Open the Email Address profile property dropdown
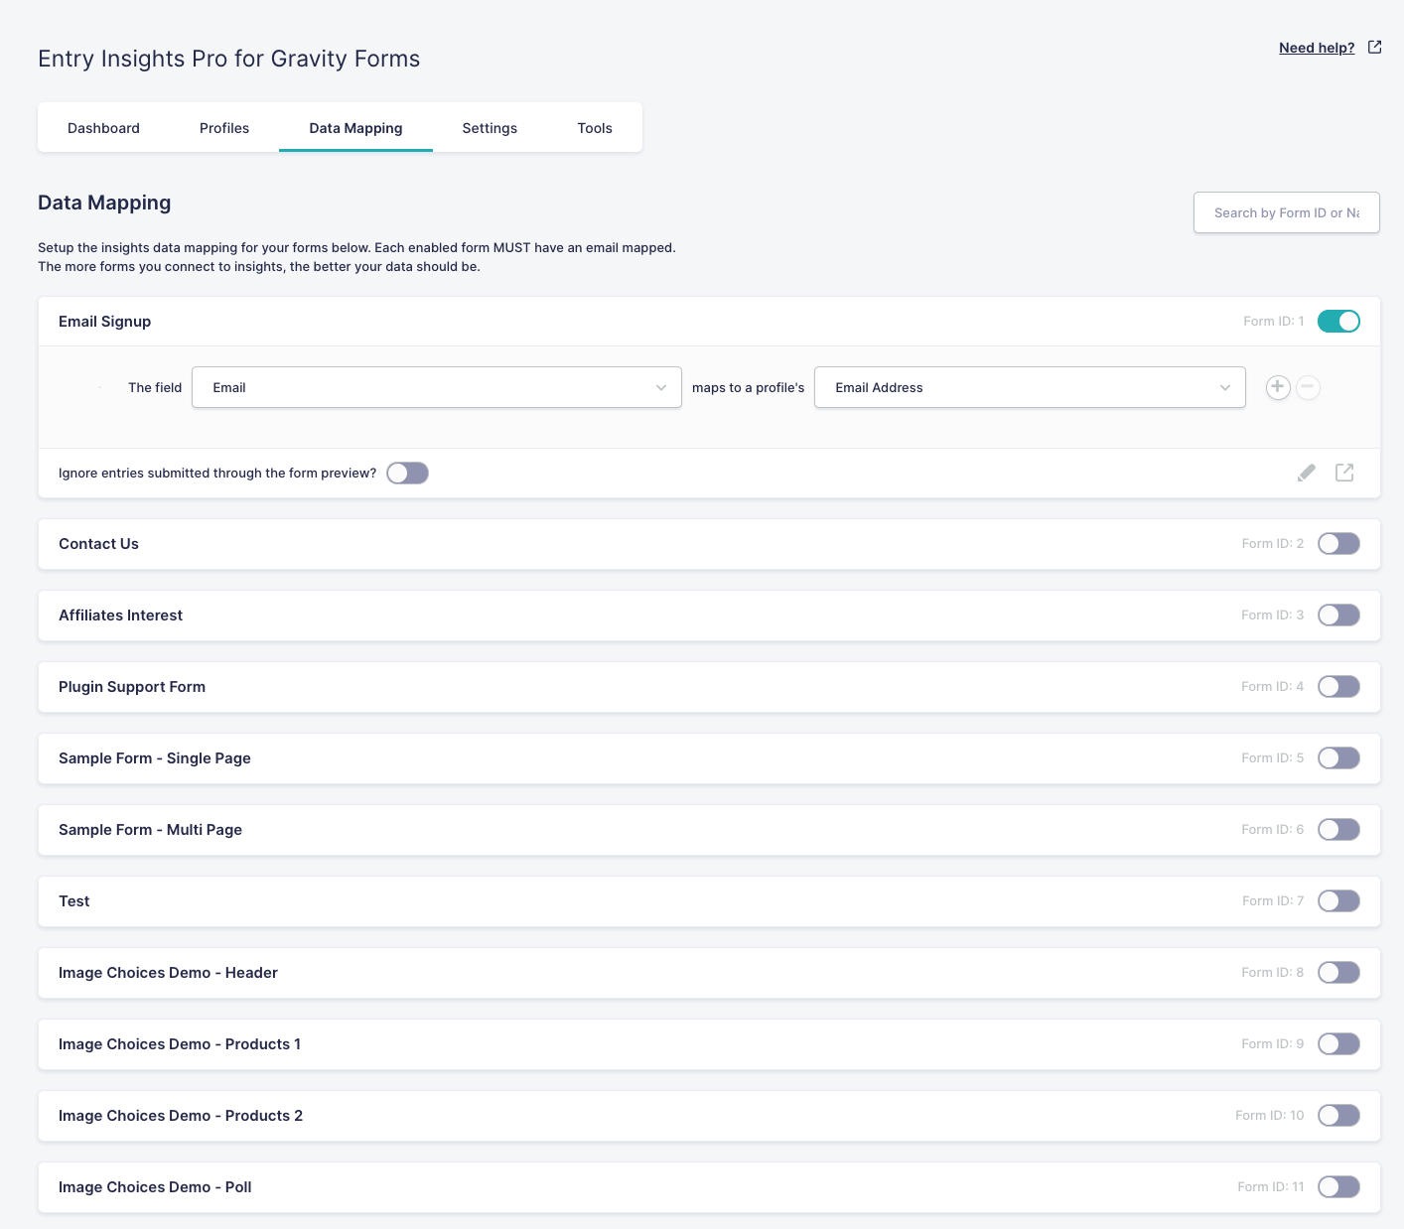 click(1030, 387)
